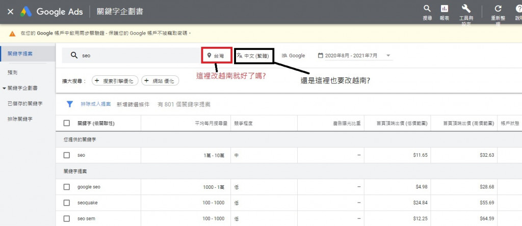The height and width of the screenshot is (226, 522).
Task: Click the blue filter funnel icon
Action: tap(69, 104)
